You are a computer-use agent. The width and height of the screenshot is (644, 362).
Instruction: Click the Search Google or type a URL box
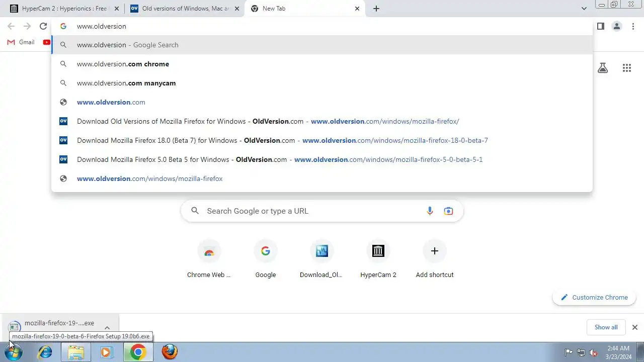pyautogui.click(x=322, y=211)
